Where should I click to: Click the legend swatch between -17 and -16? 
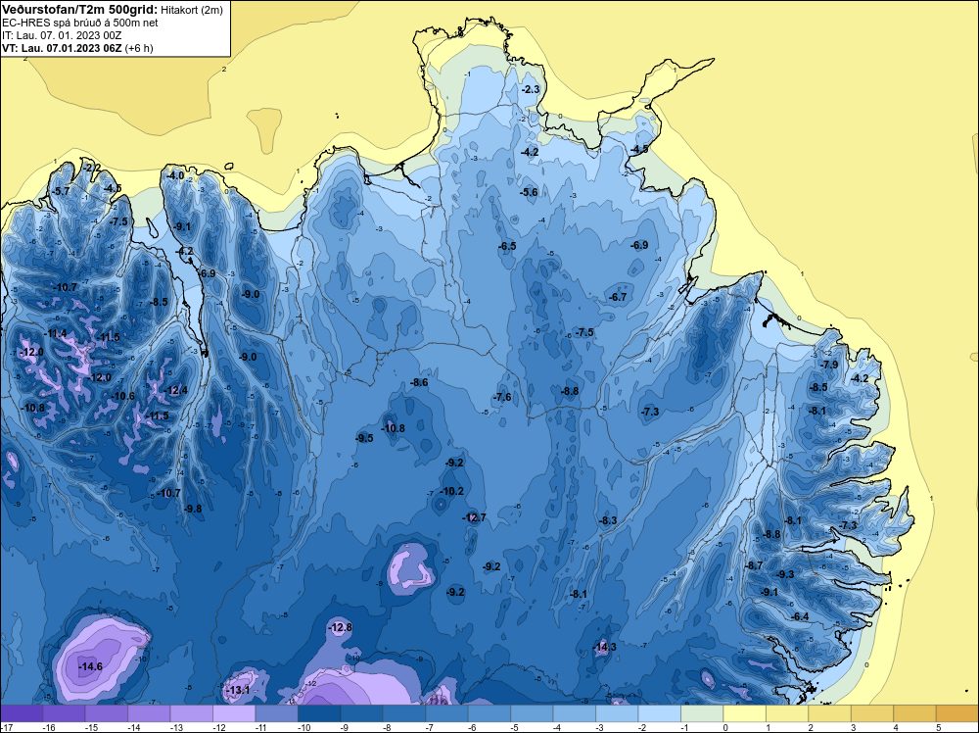point(22,713)
